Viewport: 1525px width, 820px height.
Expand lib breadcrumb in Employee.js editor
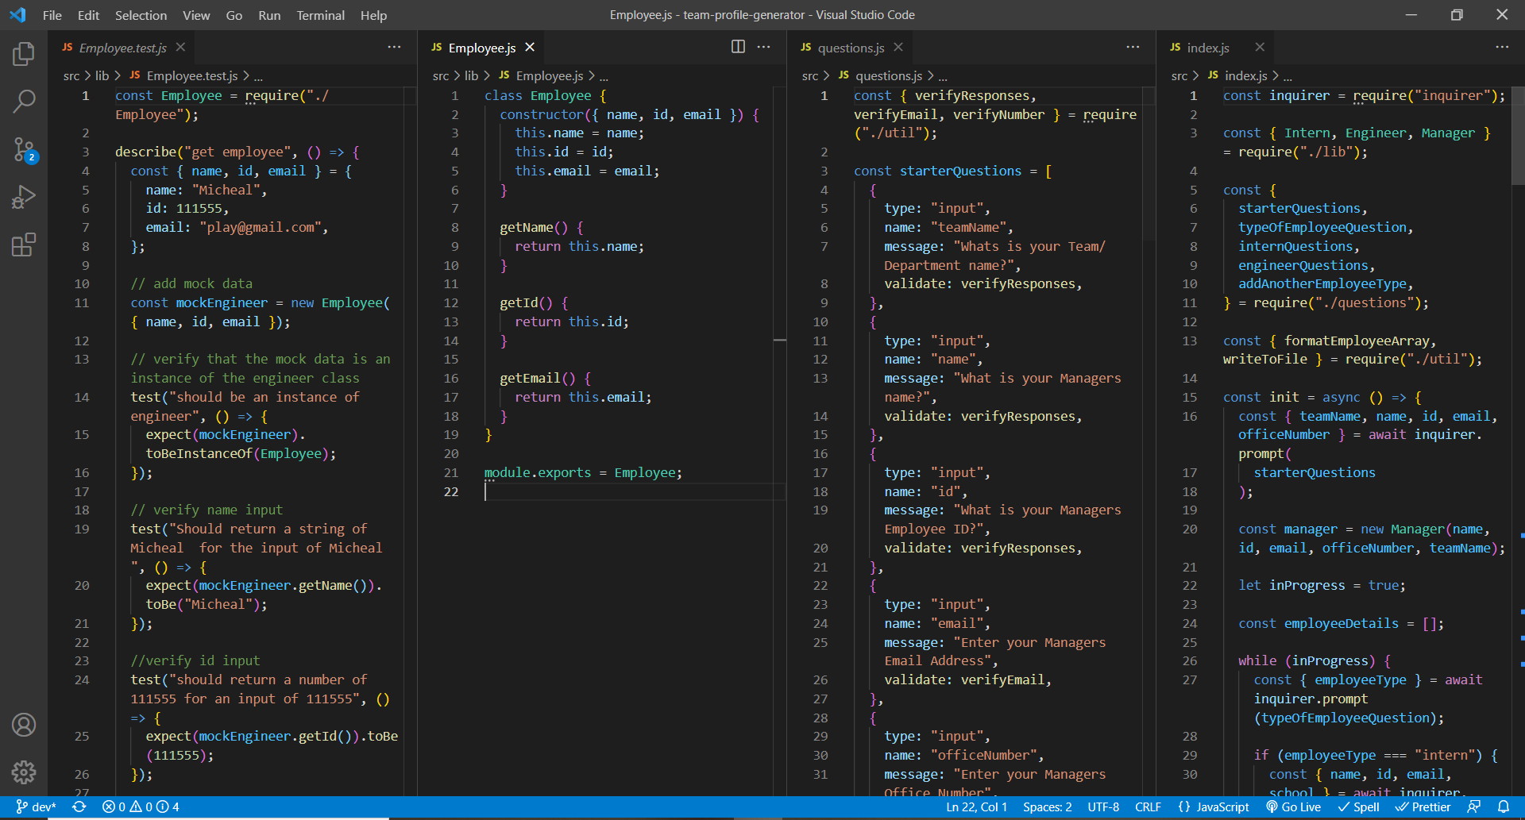471,75
